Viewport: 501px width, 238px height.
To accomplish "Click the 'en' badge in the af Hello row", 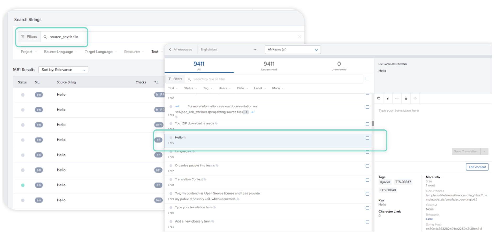I will pyautogui.click(x=39, y=140).
